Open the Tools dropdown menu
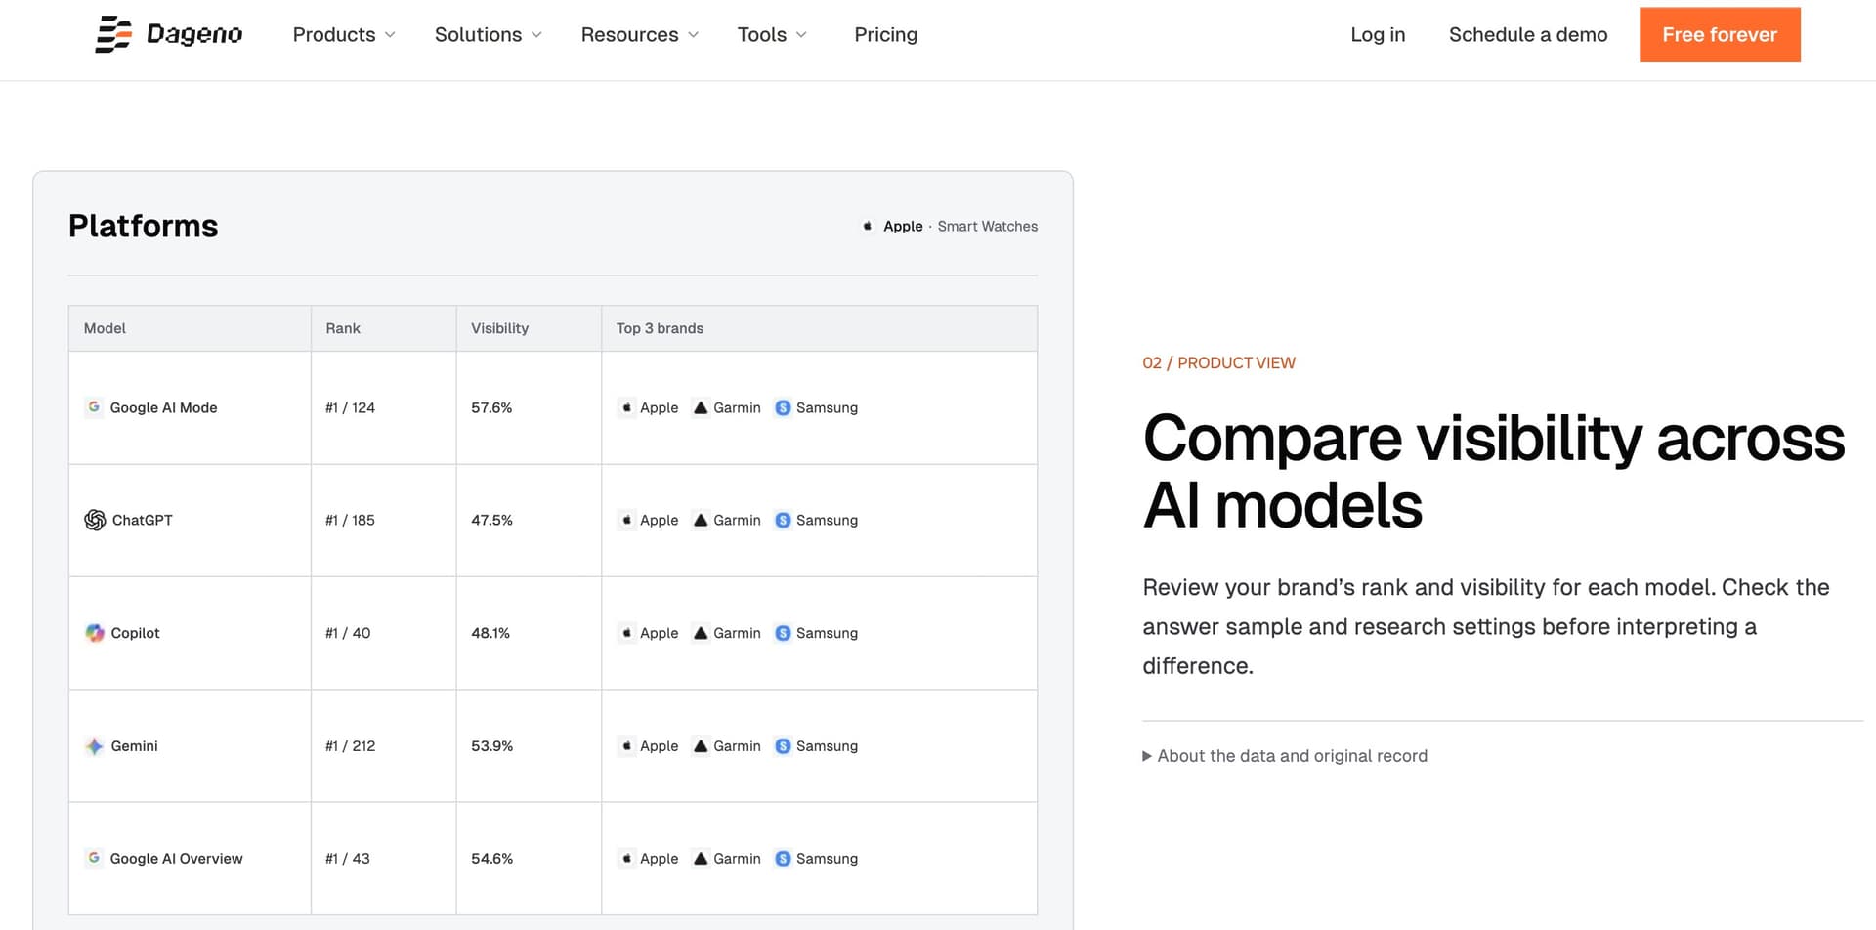Screen dimensions: 1876x930 [x=772, y=34]
